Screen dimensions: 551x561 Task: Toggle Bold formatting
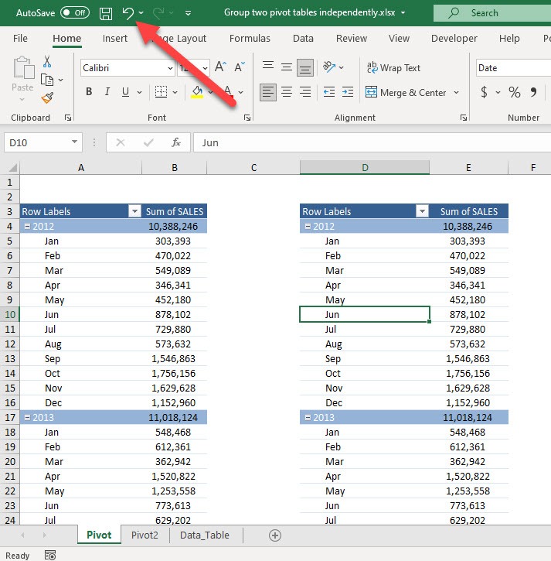[89, 92]
